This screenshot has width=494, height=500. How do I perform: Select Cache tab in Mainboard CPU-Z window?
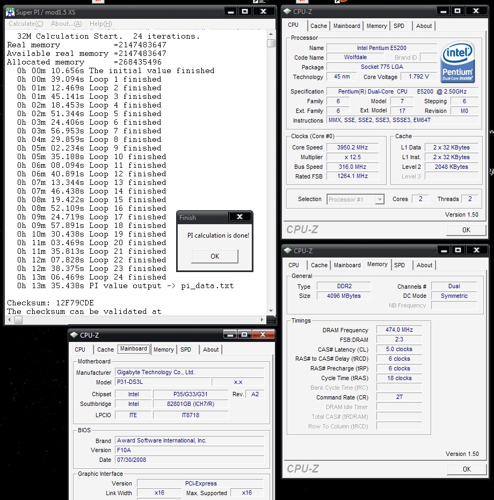pyautogui.click(x=105, y=349)
